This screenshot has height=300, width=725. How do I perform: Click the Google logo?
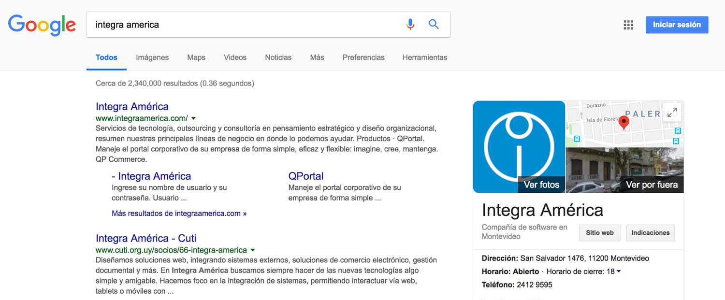42,26
